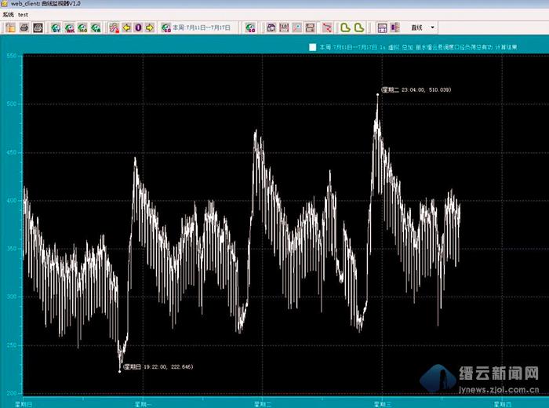Select the globe YR year-view icon
549x408 pixels.
(x=96, y=27)
